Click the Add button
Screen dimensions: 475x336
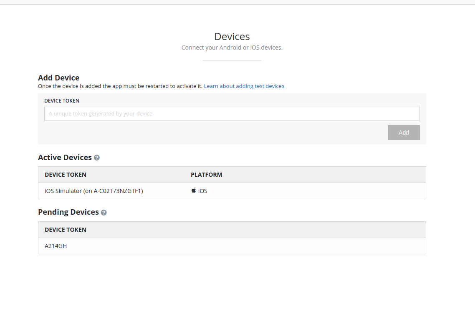[404, 133]
